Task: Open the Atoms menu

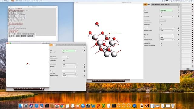Action: click(29, 1)
